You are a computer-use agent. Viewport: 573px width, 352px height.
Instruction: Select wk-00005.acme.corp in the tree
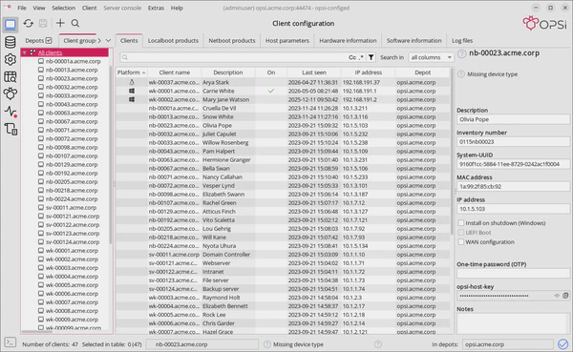[72, 285]
